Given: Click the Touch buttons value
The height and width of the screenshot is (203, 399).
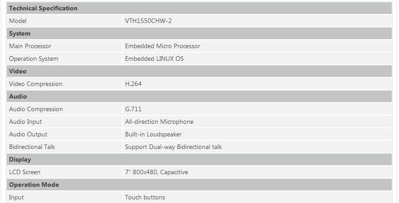Looking at the screenshot, I should click(145, 197).
